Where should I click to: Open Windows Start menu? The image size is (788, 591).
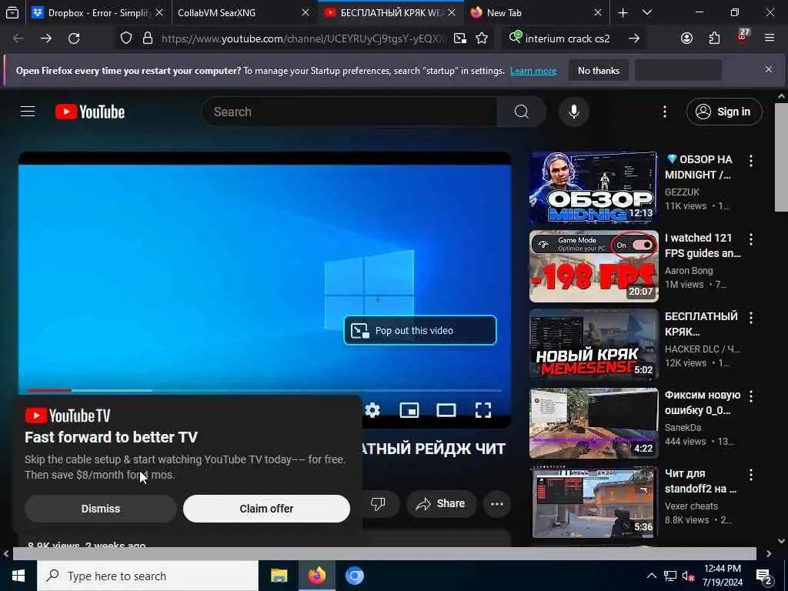(18, 576)
